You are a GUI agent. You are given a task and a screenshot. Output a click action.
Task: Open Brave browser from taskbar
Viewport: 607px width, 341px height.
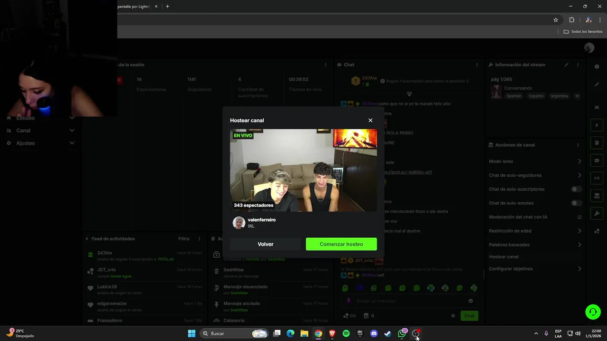click(x=332, y=333)
